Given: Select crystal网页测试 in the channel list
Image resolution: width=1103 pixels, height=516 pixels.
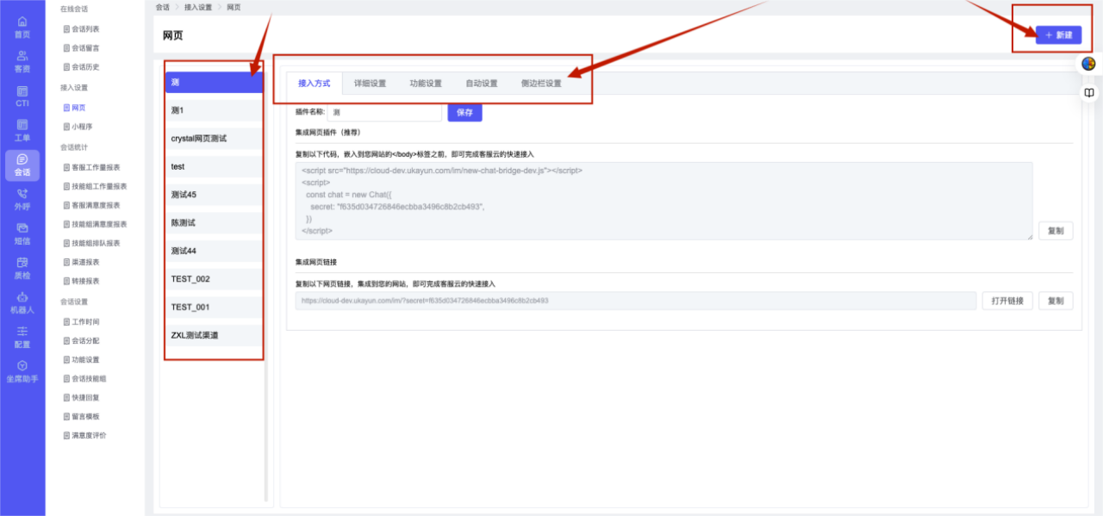Looking at the screenshot, I should click(213, 139).
